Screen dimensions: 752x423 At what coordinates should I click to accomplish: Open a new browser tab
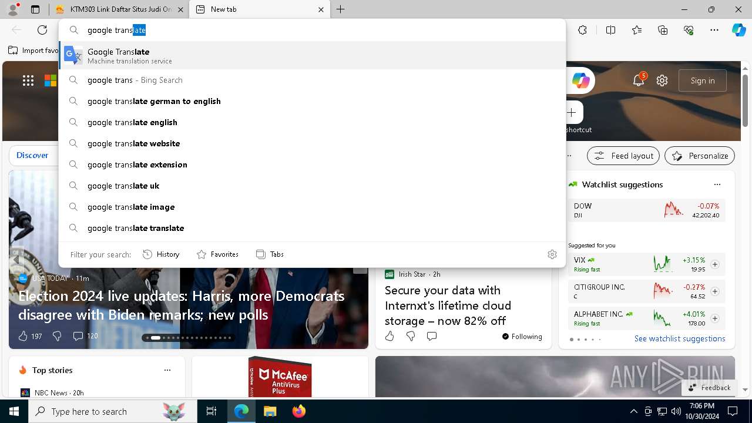pos(341,9)
